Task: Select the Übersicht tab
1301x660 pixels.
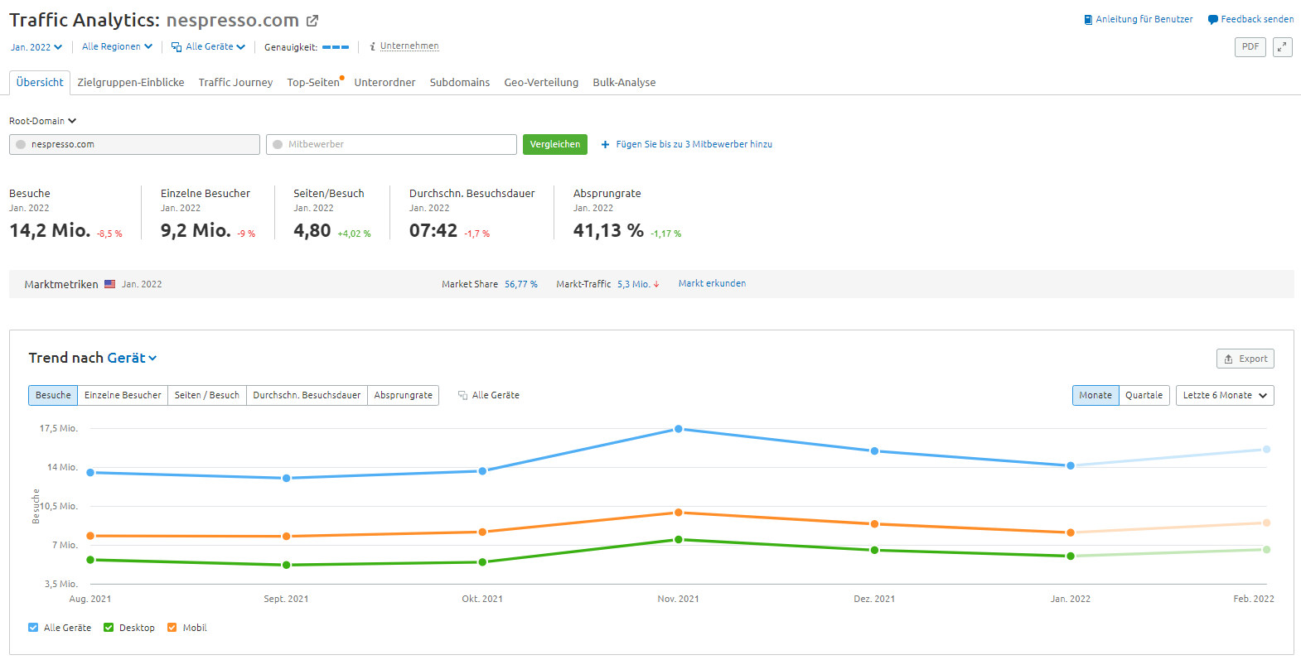Action: [40, 82]
